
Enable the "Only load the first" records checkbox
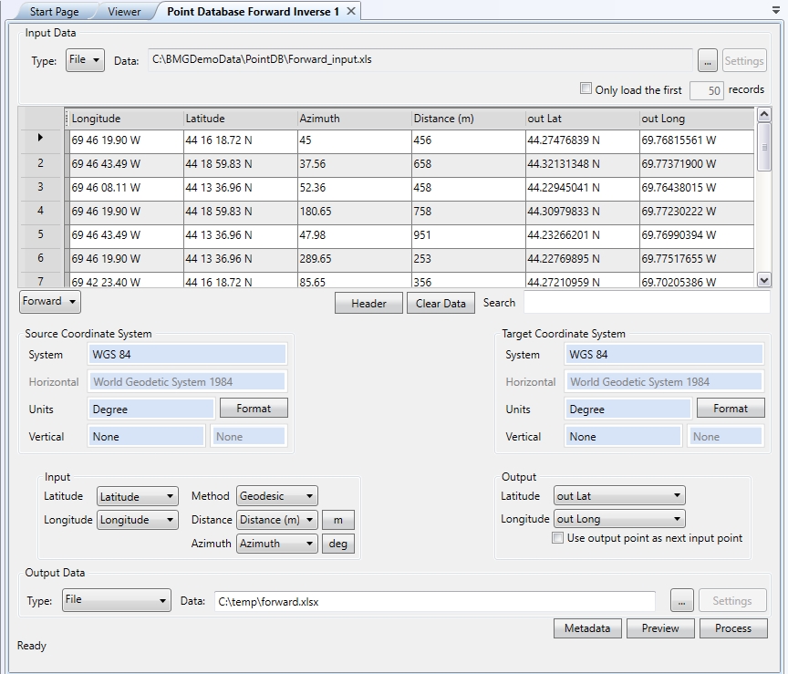(x=586, y=87)
